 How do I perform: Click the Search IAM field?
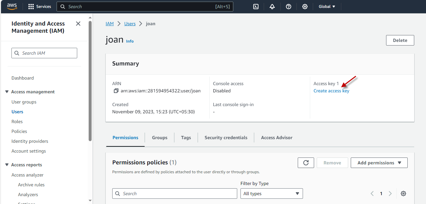[x=44, y=53]
